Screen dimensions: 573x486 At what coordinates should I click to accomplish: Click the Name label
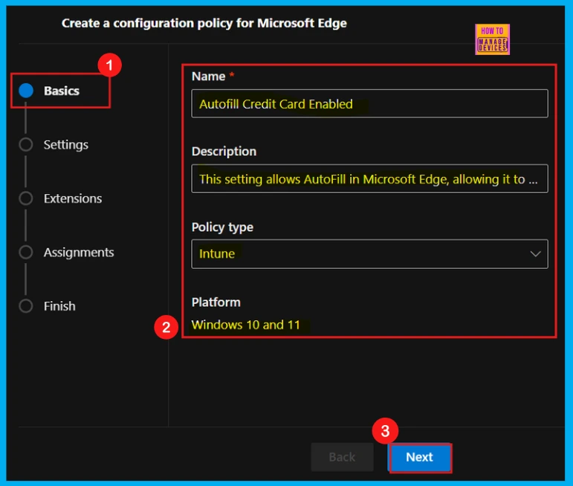tap(208, 76)
